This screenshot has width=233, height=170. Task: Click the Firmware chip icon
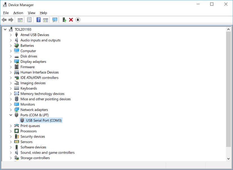tap(17, 67)
